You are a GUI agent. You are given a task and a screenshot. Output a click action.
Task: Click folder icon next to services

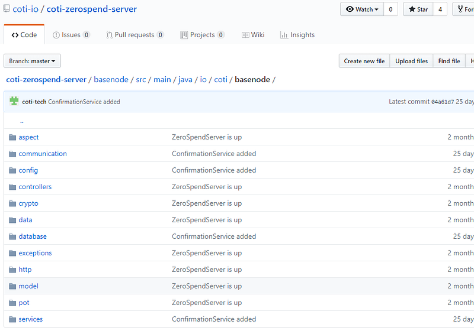12,319
